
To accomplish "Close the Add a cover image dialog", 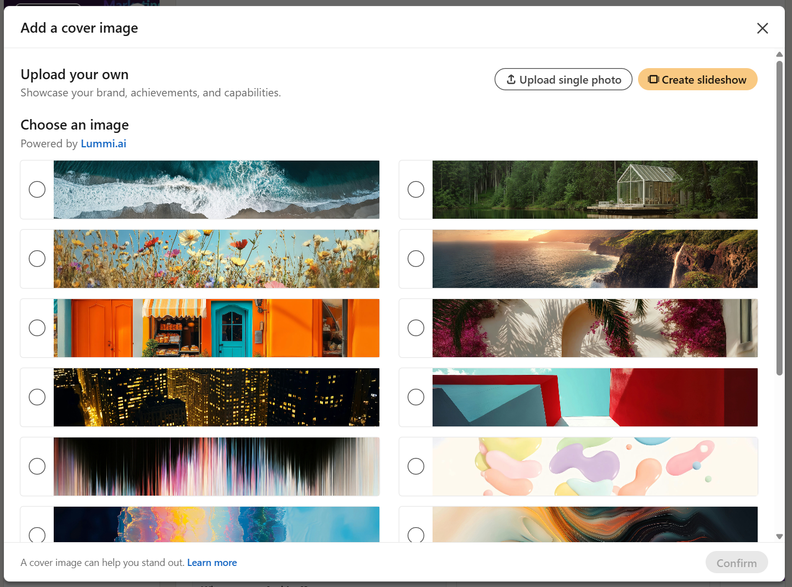I will 763,28.
